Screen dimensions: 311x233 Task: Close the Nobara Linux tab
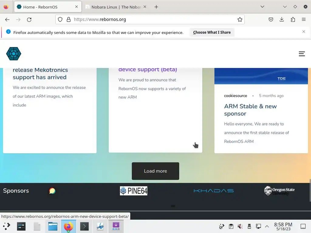(x=145, y=7)
